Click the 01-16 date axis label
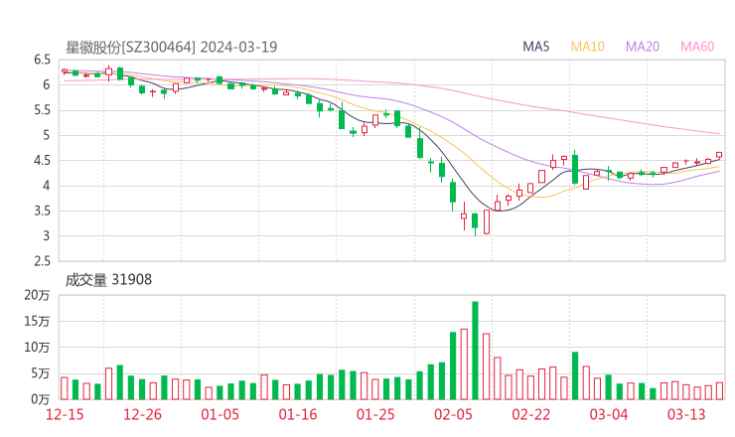Image resolution: width=735 pixels, height=437 pixels. (298, 414)
